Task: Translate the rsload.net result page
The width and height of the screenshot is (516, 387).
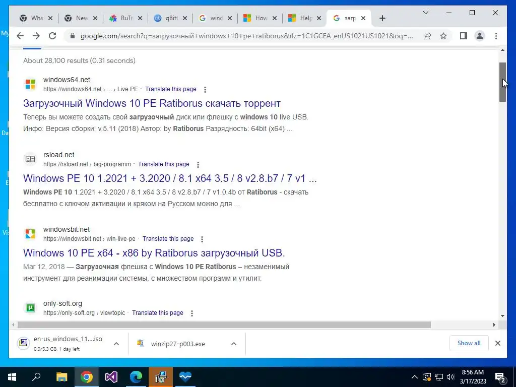Action: [164, 164]
